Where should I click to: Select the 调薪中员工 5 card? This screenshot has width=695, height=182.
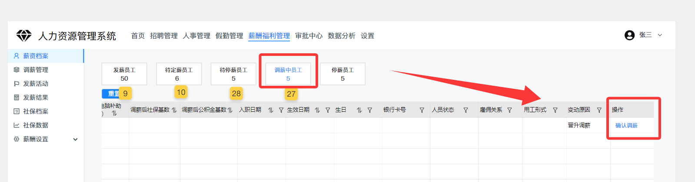(x=288, y=74)
